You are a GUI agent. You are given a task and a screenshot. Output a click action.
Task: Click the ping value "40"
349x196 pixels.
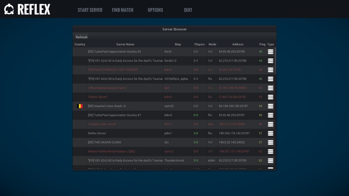tap(261, 52)
